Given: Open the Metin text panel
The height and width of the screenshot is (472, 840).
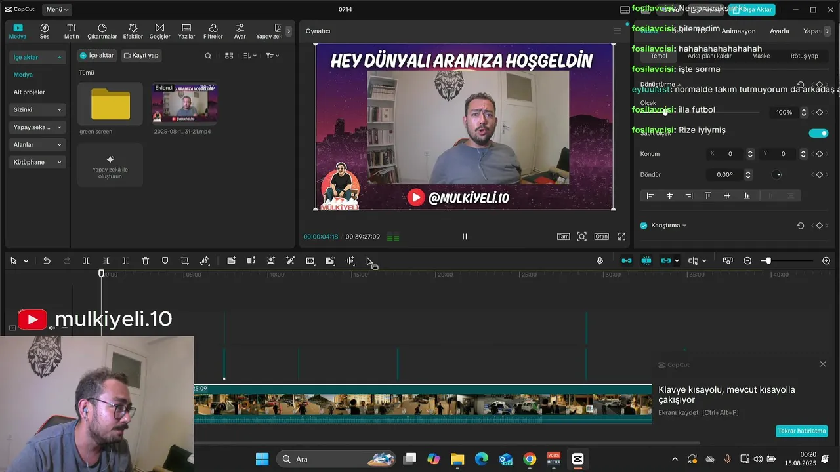Looking at the screenshot, I should pyautogui.click(x=72, y=31).
